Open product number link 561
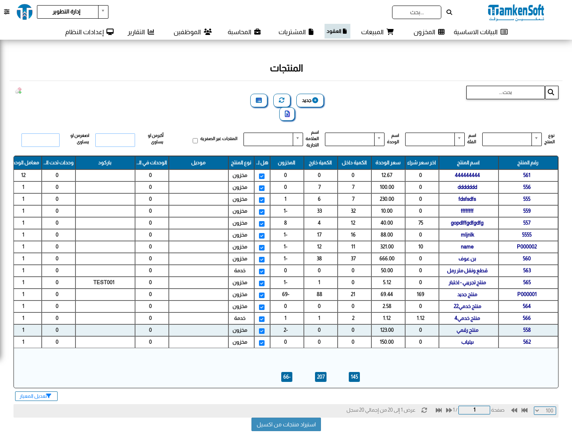Image resolution: width=572 pixels, height=447 pixels. tap(527, 175)
